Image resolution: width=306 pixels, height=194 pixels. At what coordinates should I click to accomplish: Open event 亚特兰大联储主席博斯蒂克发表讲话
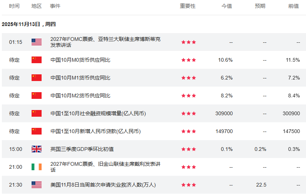pos(105,42)
